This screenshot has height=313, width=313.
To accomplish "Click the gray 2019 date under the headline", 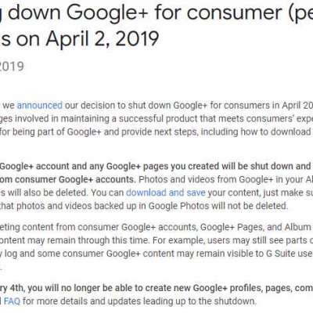I will (x=11, y=67).
